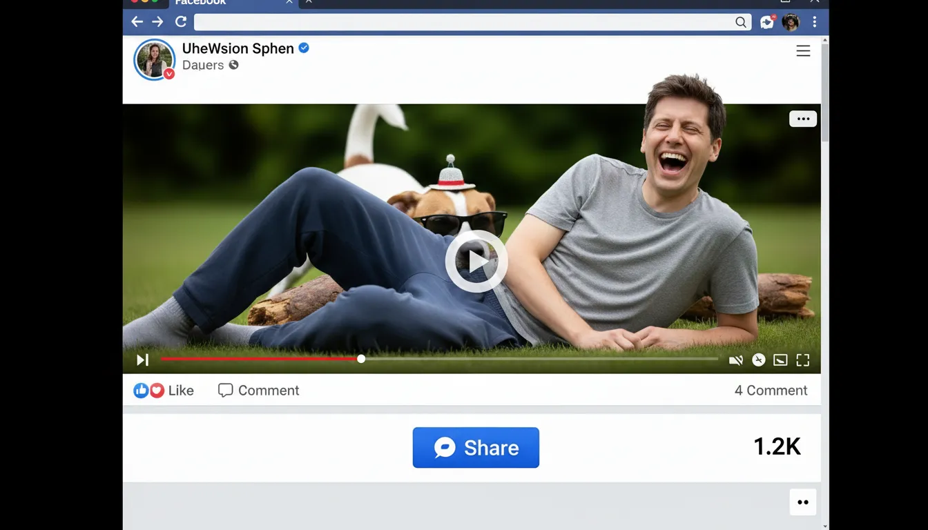Open picture-in-picture mode for the video
The height and width of the screenshot is (530, 928).
780,360
